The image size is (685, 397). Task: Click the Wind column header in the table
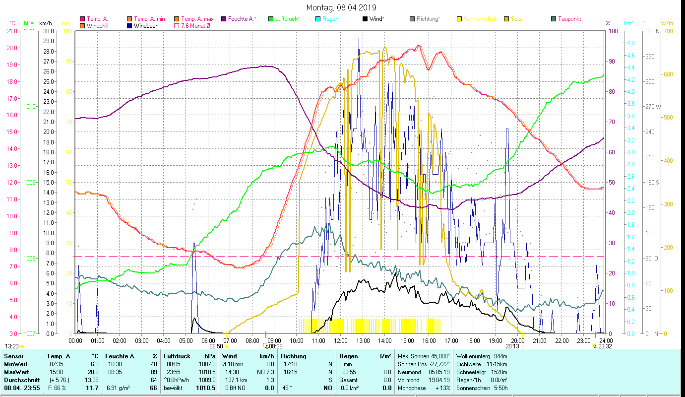click(230, 356)
